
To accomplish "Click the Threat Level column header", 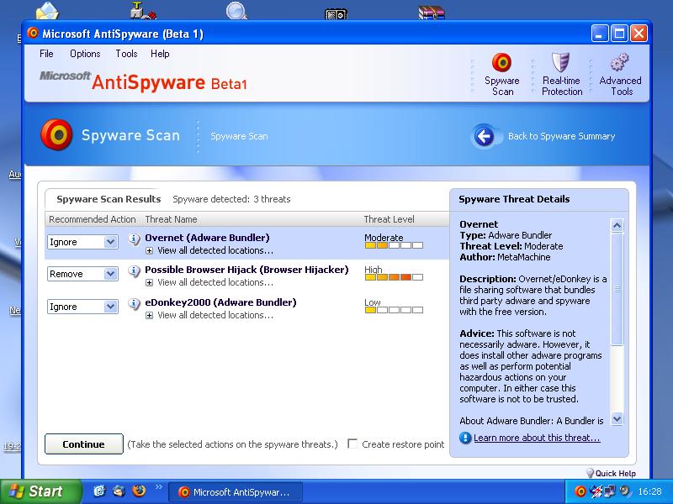I will 389,219.
